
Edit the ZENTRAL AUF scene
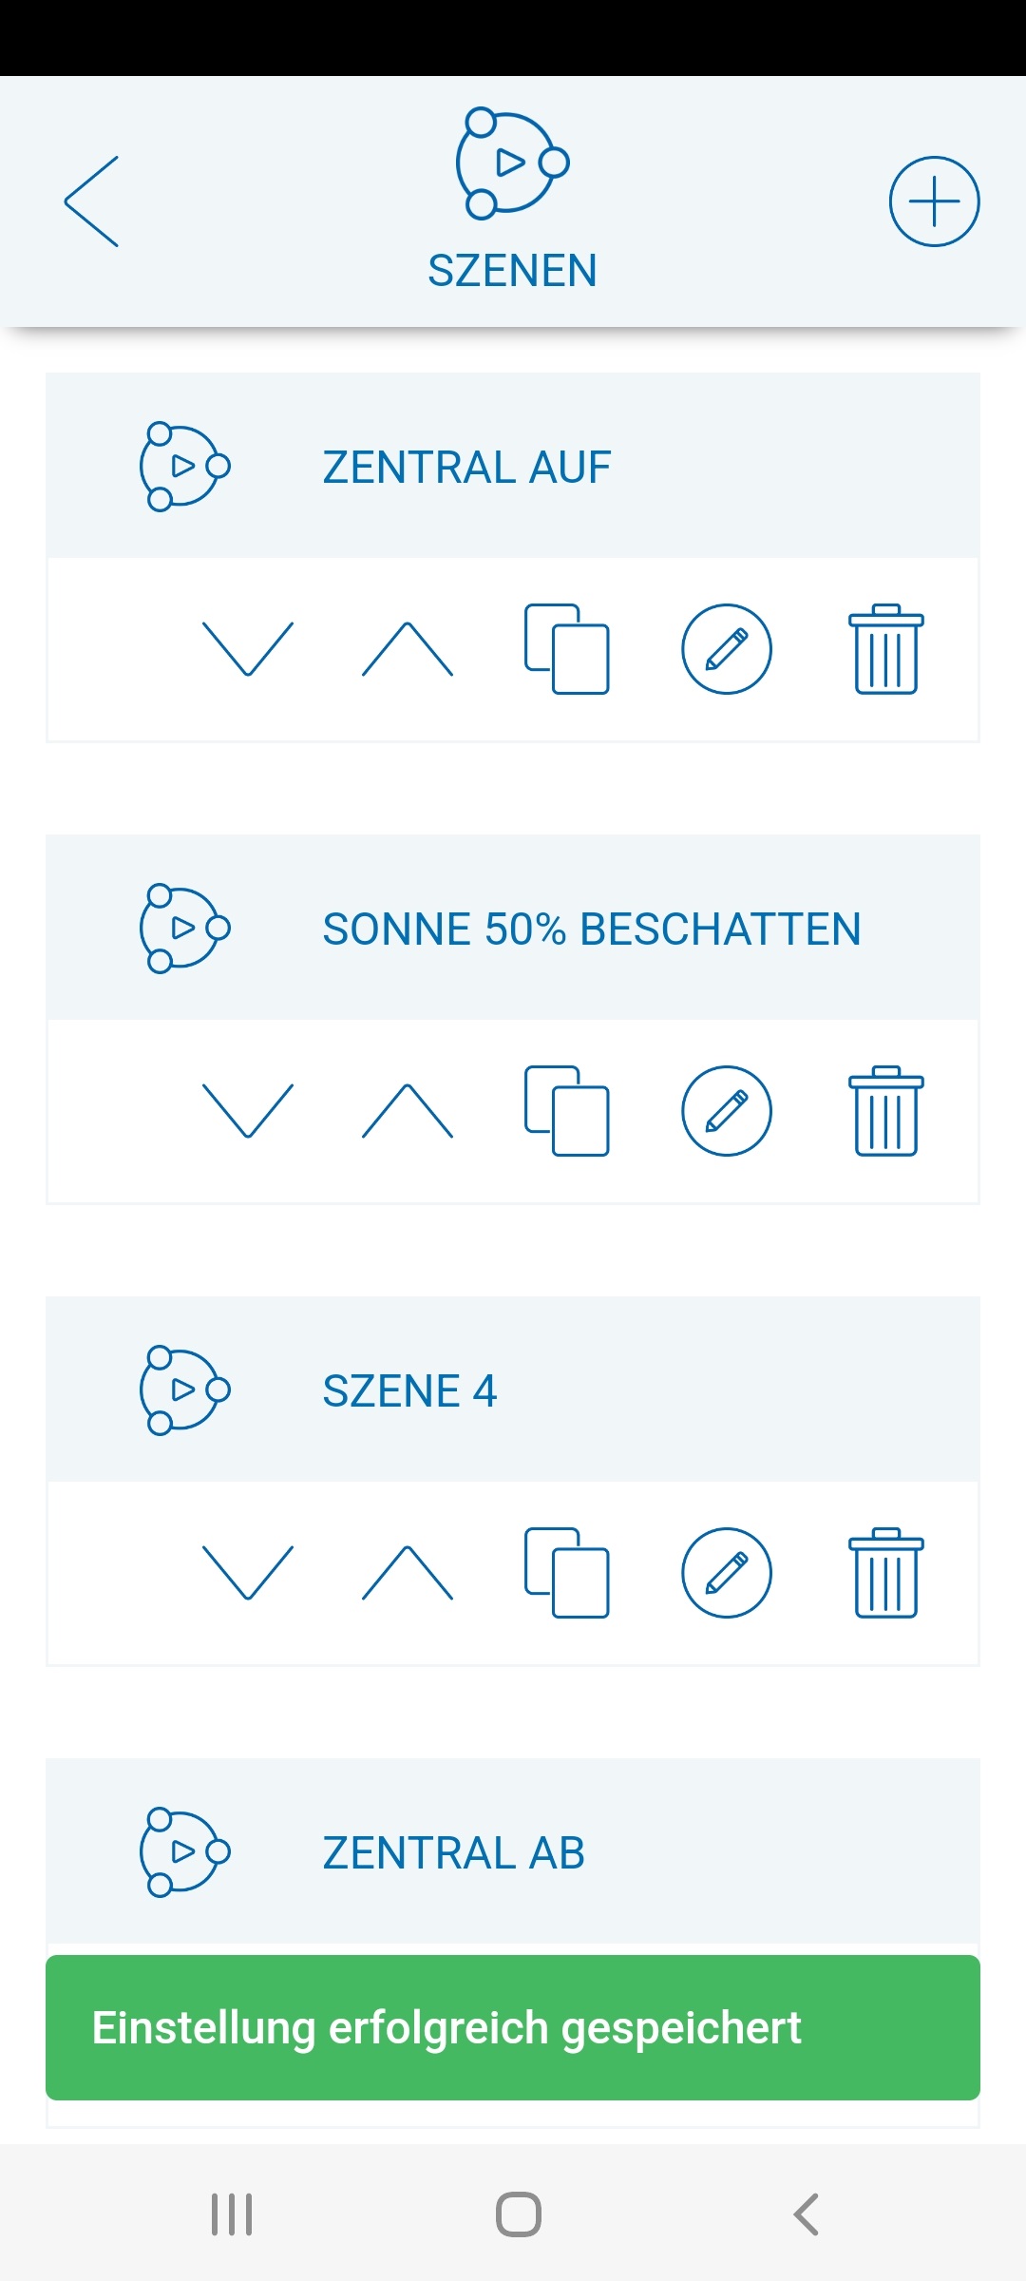(727, 649)
